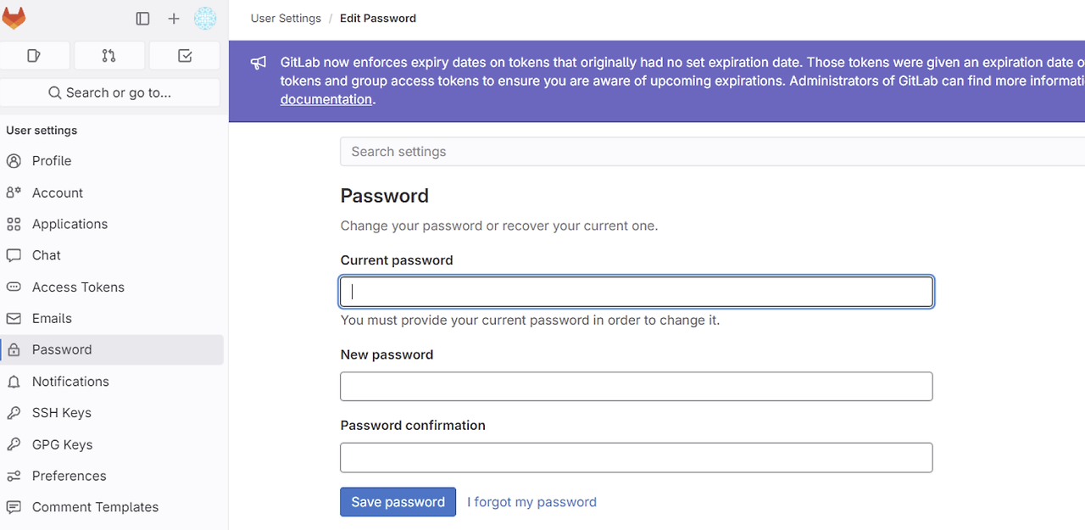The width and height of the screenshot is (1085, 530).
Task: Click the Access Tokens icon
Action: coord(14,287)
